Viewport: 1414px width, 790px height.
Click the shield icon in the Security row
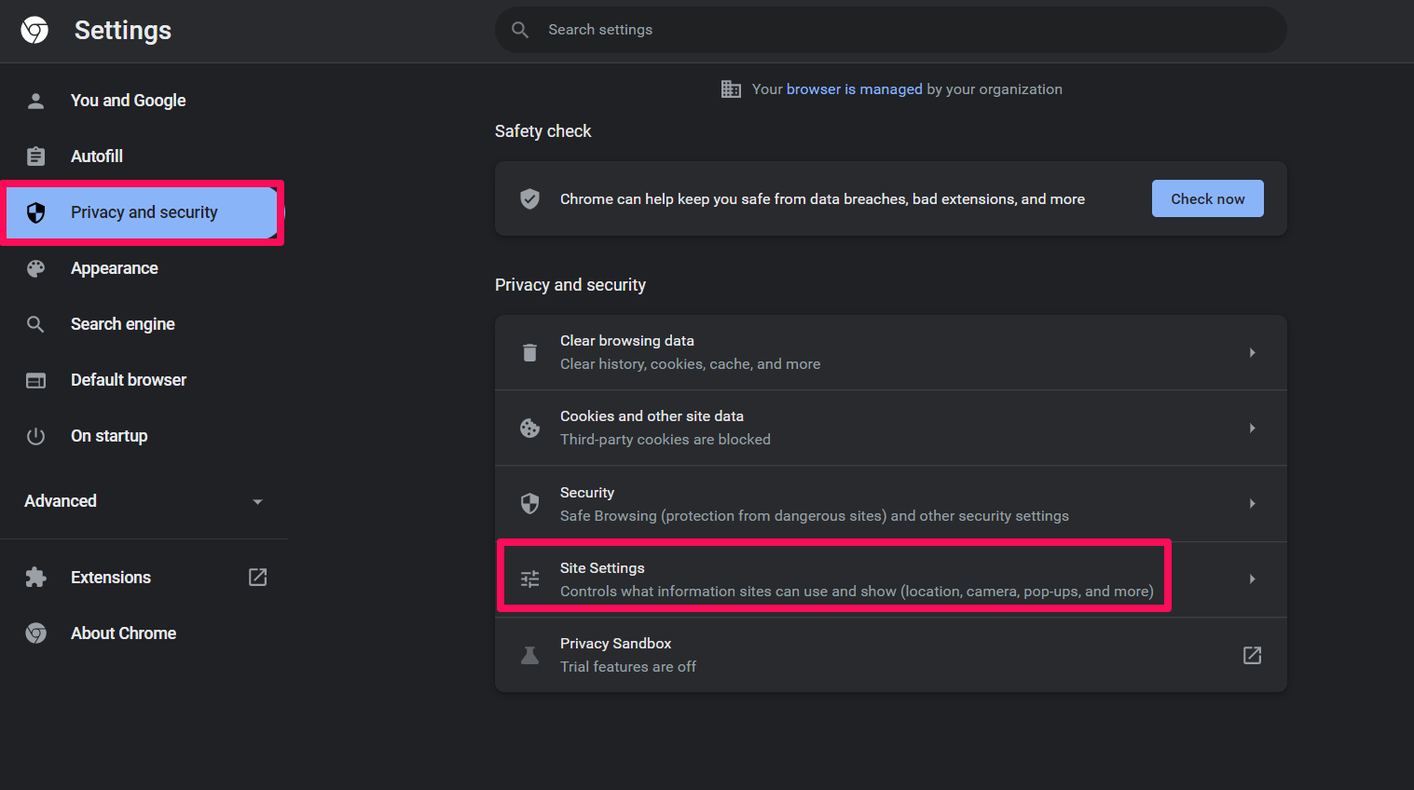click(x=529, y=504)
